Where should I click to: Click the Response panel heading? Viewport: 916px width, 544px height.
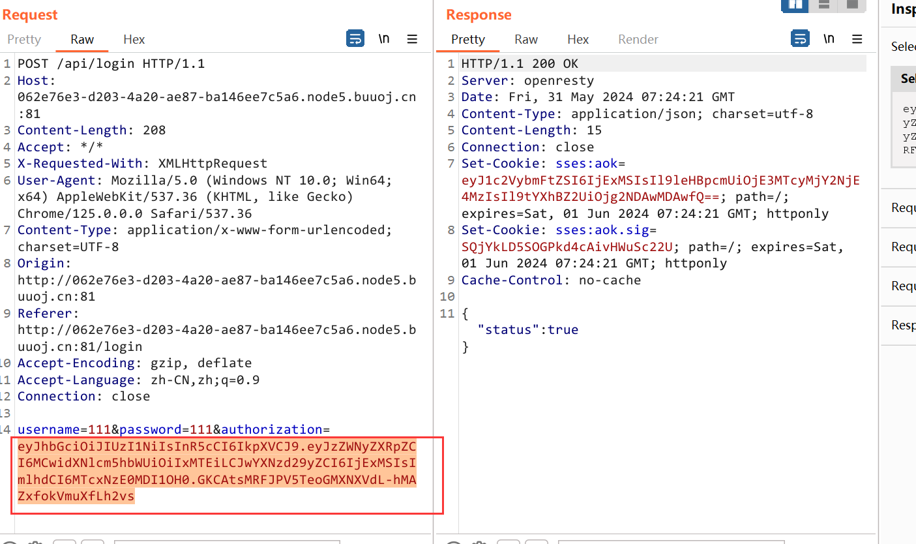479,14
